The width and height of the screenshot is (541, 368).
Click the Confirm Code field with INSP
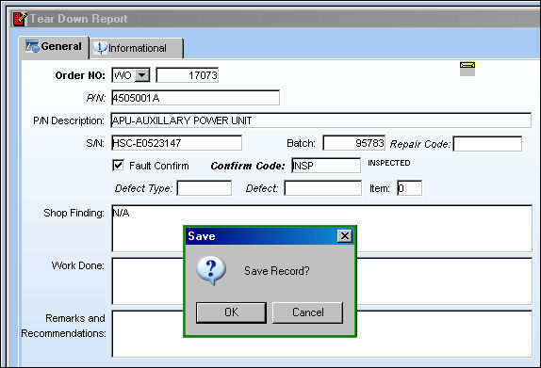(x=326, y=166)
